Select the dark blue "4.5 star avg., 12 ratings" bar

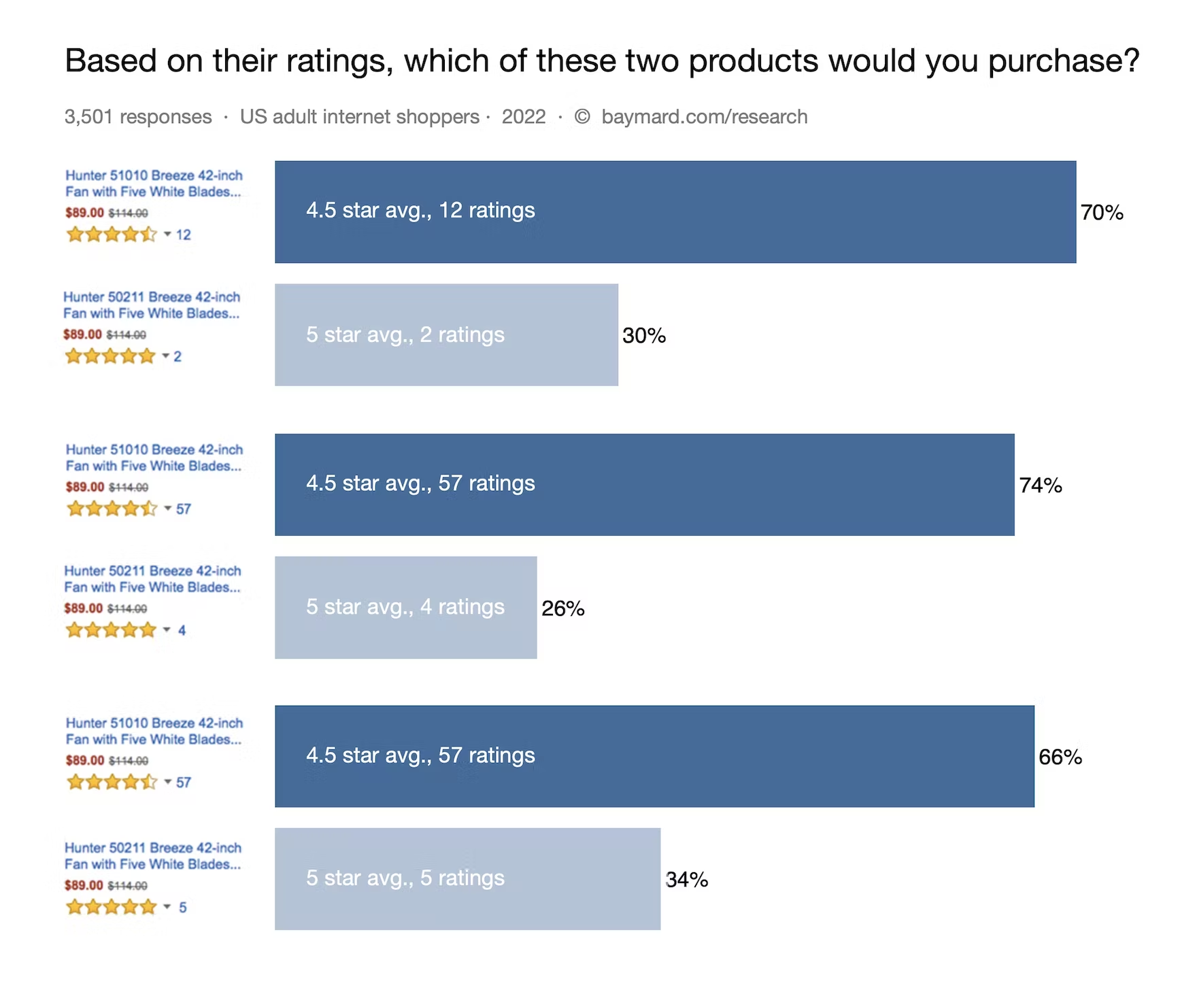tap(675, 212)
